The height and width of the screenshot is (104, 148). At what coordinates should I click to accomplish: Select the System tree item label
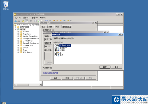25,48
